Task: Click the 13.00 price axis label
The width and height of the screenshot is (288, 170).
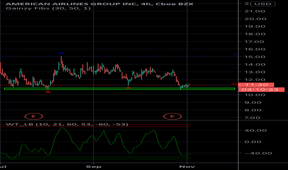Action: 255,72
